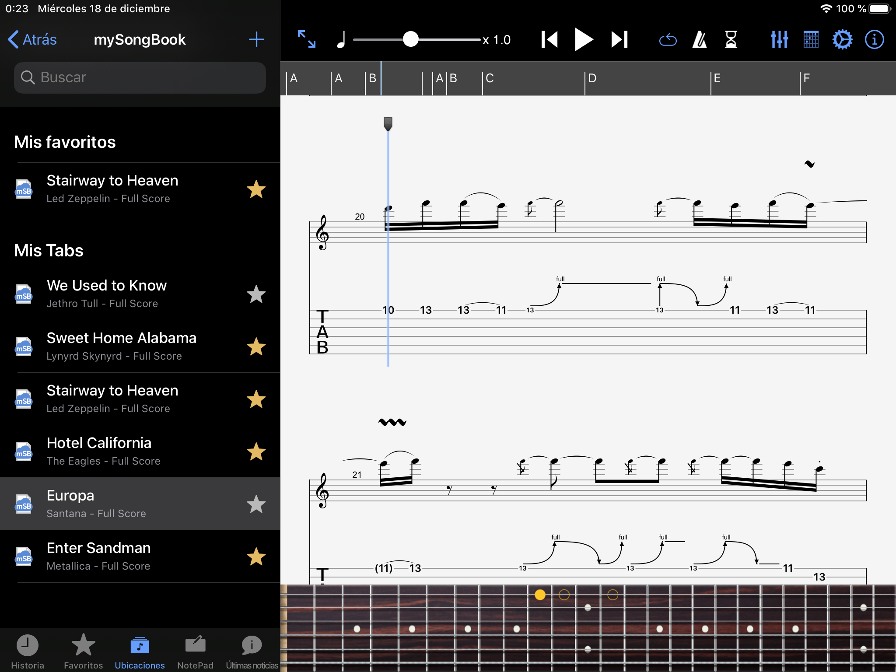This screenshot has height=672, width=896.
Task: Open the chord grid icon
Action: click(811, 40)
